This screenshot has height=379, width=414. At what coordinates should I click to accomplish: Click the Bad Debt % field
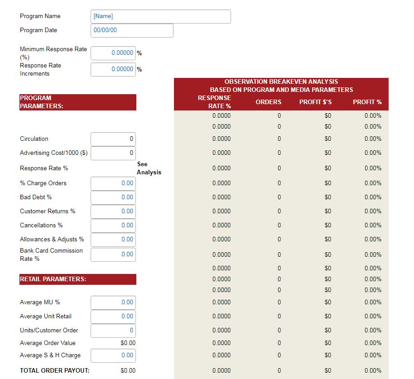coord(113,197)
